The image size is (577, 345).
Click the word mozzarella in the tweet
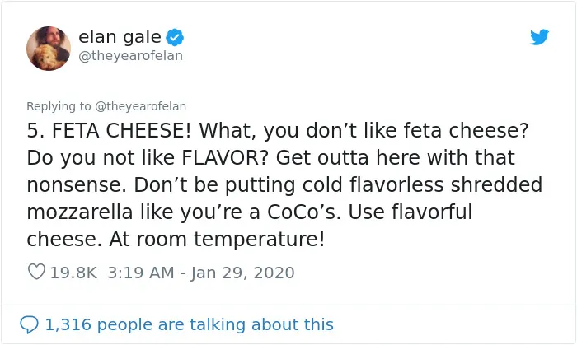click(80, 212)
